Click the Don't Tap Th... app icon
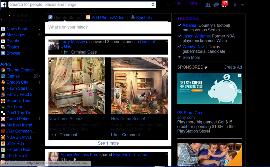270x167 pixels. [x=3, y=113]
